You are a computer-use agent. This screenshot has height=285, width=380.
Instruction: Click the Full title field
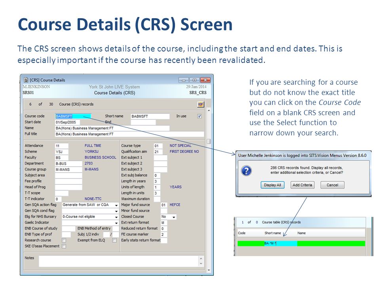tap(129, 134)
